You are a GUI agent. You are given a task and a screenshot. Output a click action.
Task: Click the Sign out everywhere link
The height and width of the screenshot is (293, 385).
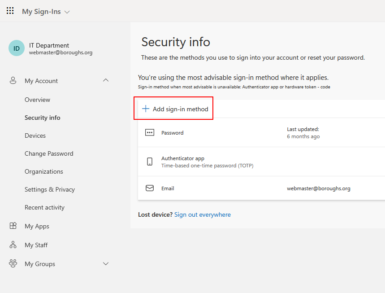pyautogui.click(x=202, y=214)
